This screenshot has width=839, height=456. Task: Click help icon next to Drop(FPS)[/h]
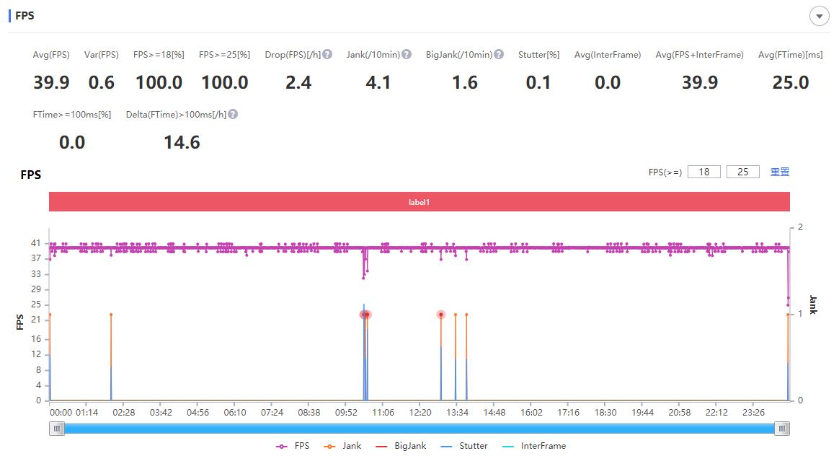click(x=327, y=55)
